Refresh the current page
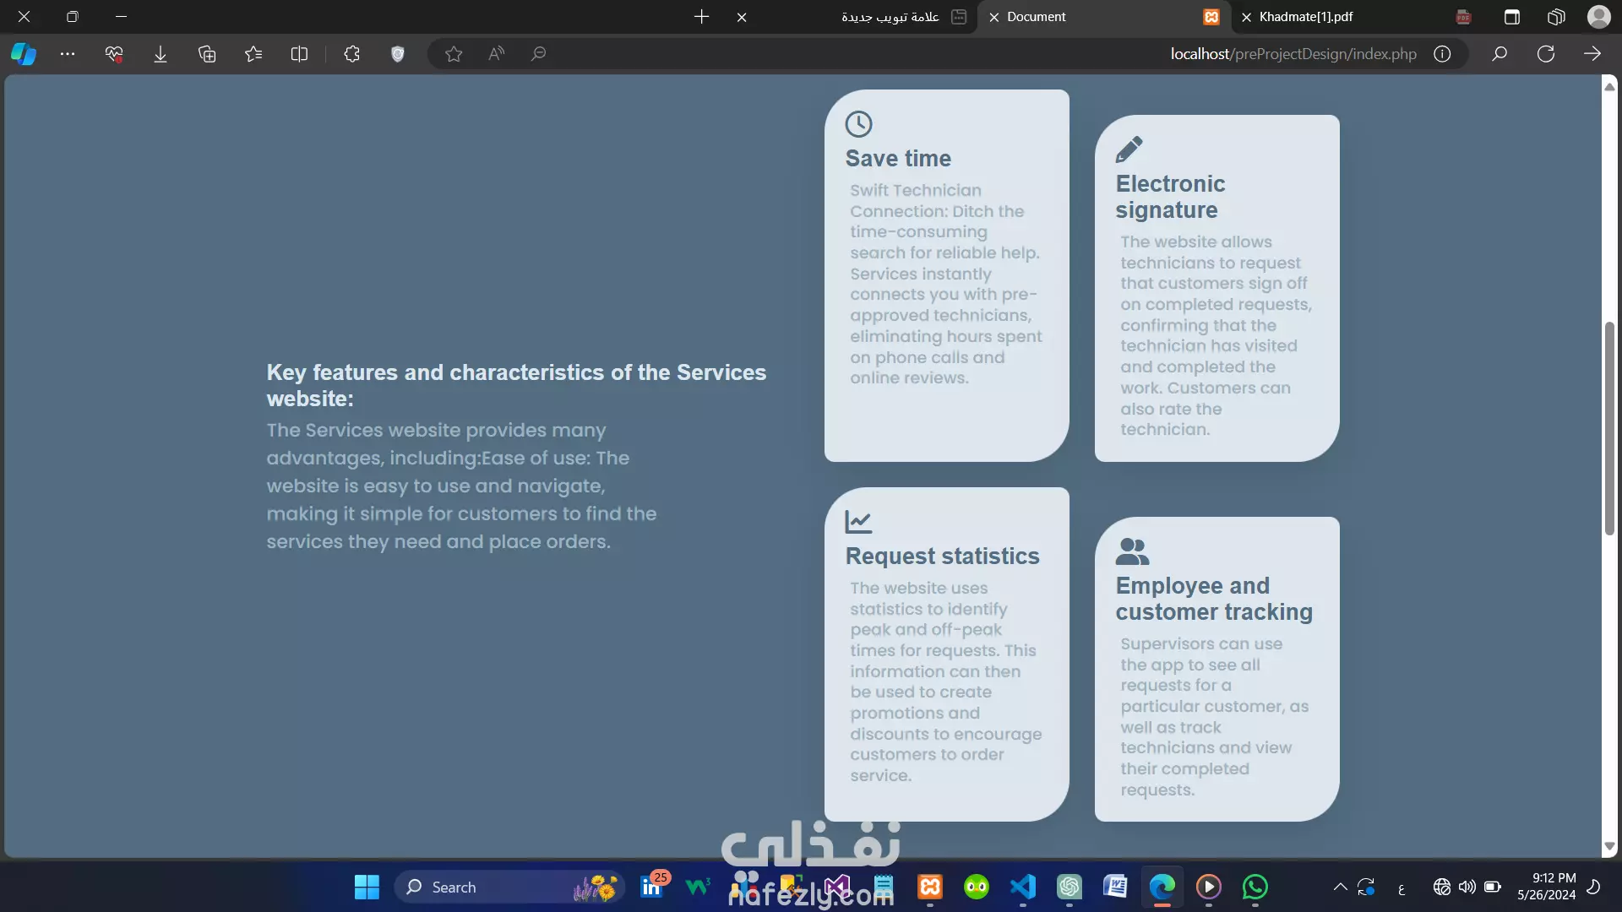1622x912 pixels. click(x=1546, y=54)
